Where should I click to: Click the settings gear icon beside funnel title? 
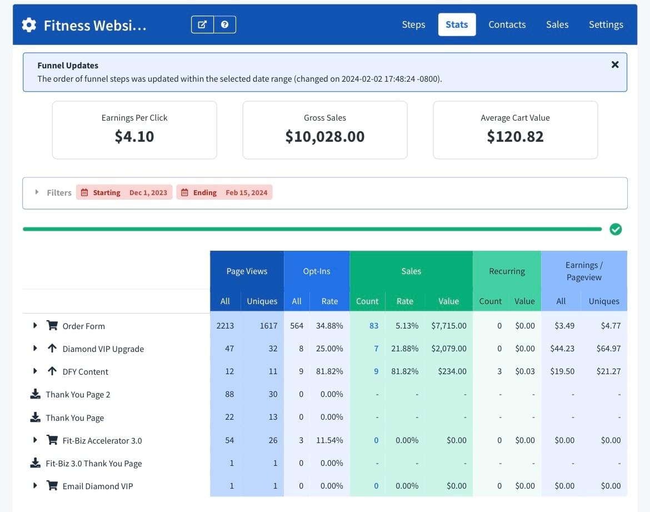point(29,25)
